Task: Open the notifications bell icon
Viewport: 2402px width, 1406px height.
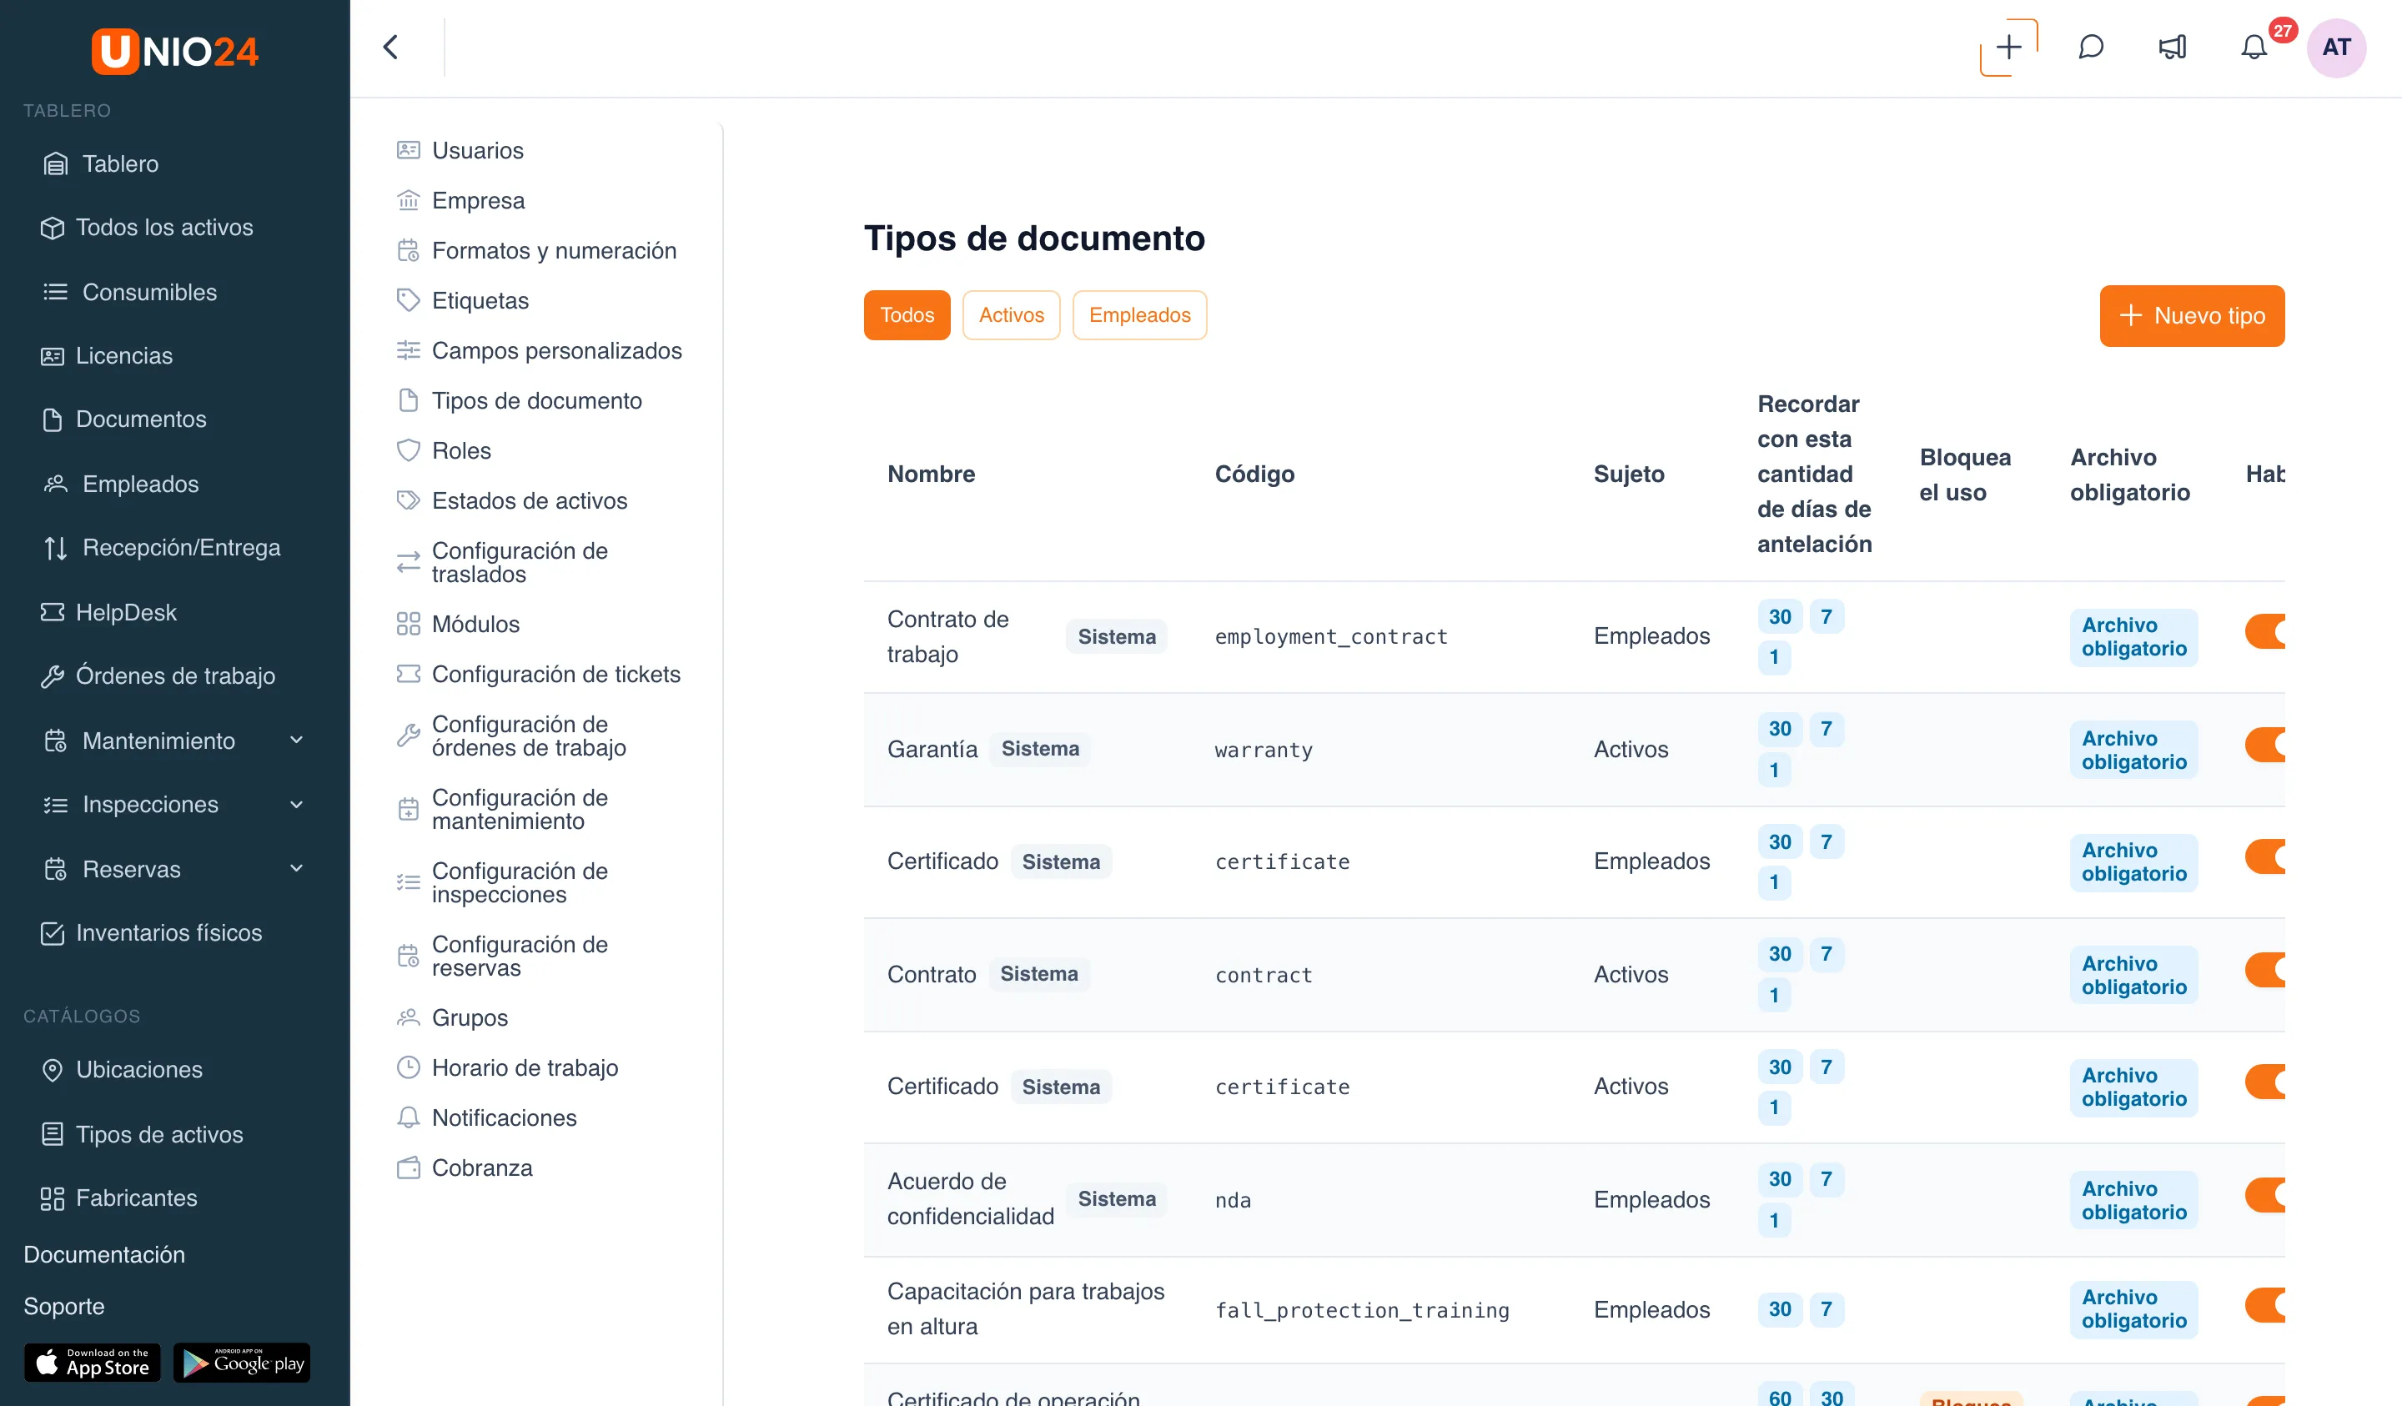Action: (2254, 47)
